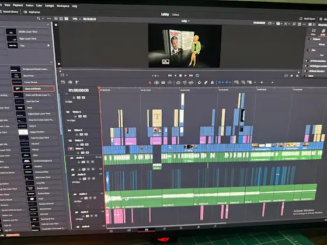
Task: Select the Blade Edit Mode tool
Action: pos(170,82)
